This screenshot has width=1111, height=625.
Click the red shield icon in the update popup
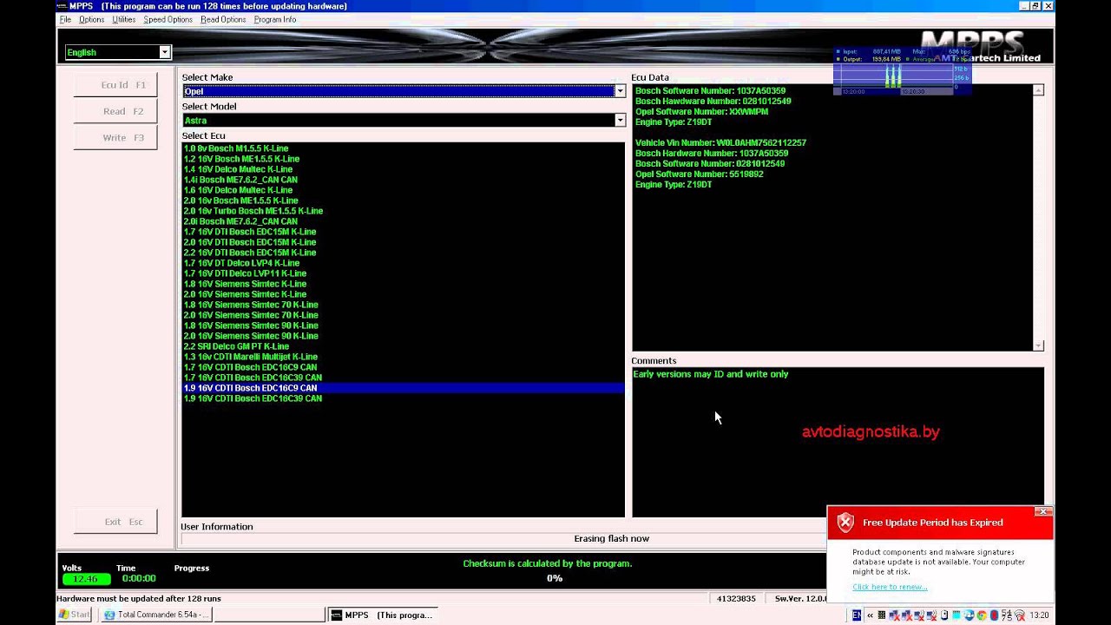pyautogui.click(x=845, y=523)
